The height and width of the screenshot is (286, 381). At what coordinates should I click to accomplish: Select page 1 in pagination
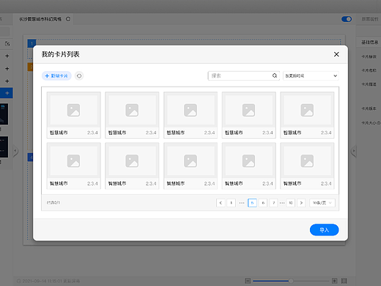(231, 202)
